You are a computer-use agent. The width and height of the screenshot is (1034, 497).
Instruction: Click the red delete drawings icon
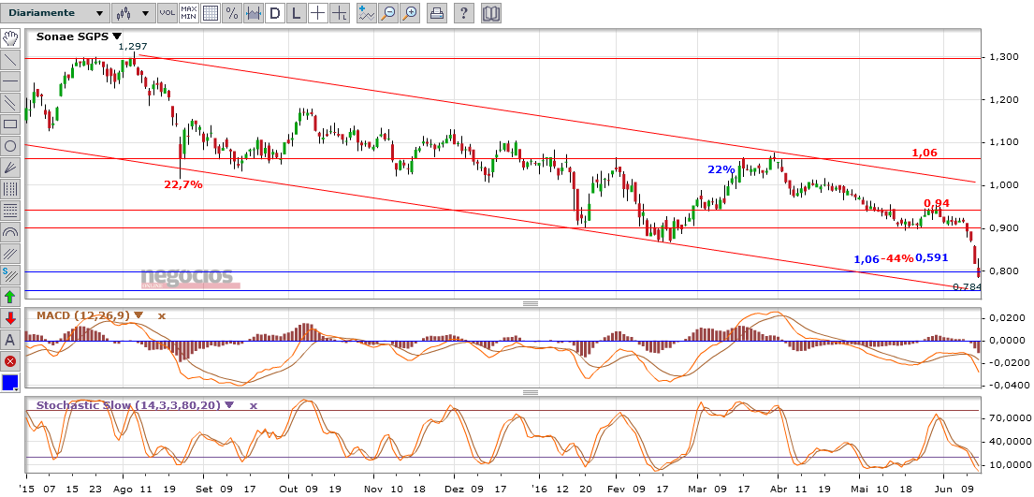(x=10, y=361)
